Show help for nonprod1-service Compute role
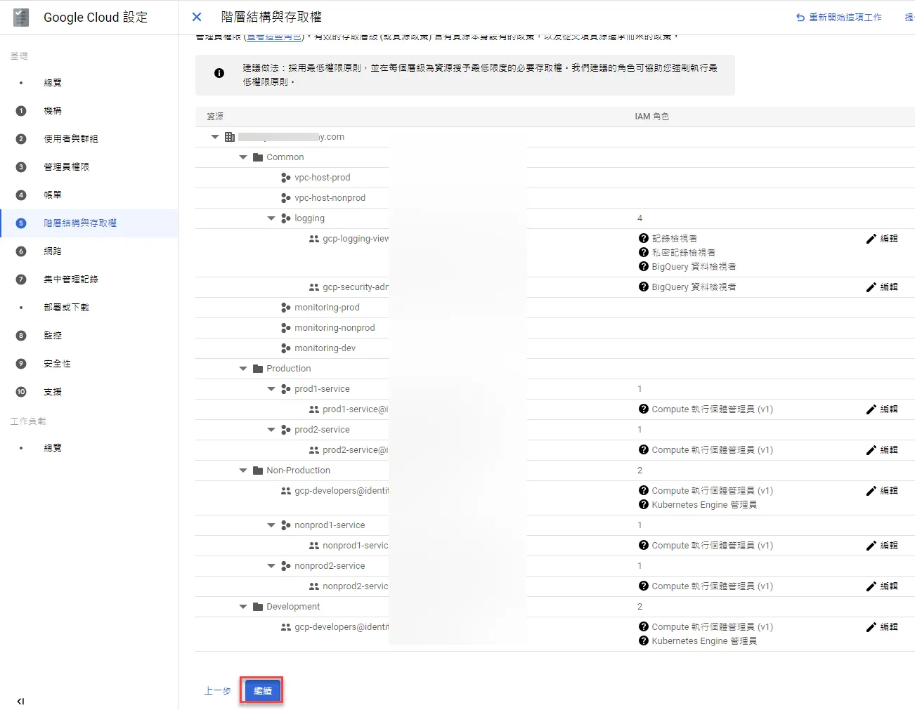The width and height of the screenshot is (915, 710). click(643, 545)
